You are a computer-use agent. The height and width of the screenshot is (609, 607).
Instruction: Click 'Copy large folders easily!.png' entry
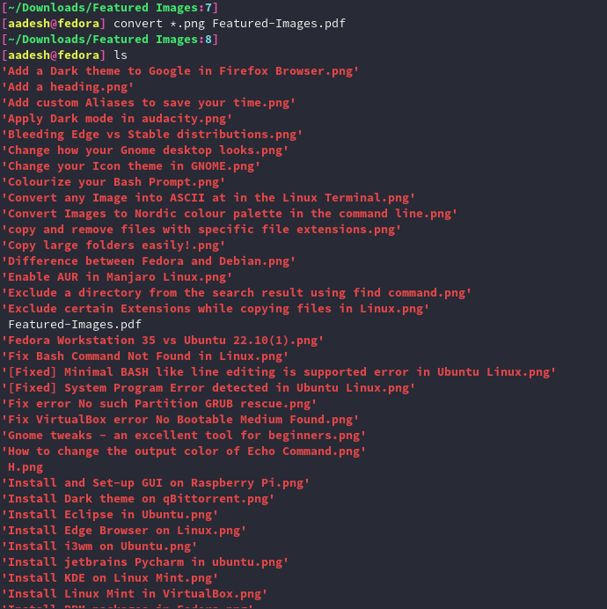point(113,245)
